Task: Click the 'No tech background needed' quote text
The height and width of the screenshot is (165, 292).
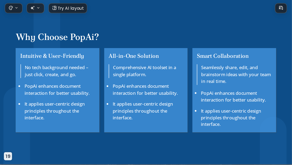Action: point(56,71)
